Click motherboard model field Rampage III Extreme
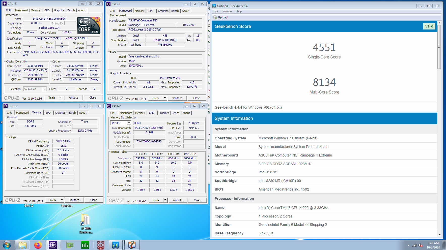The height and width of the screenshot is (250, 446). coord(151,25)
